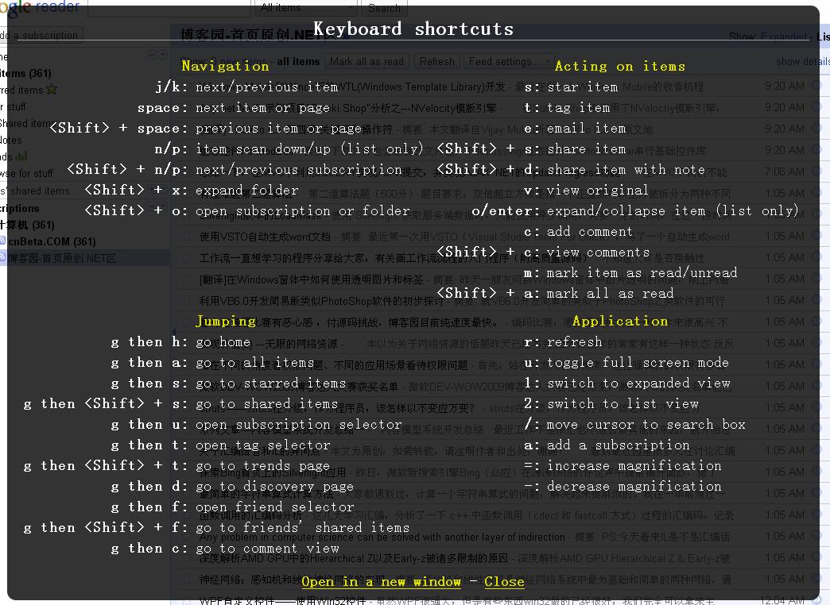Open the Any problem in computer science article
The height and width of the screenshot is (605, 830).
point(382,537)
